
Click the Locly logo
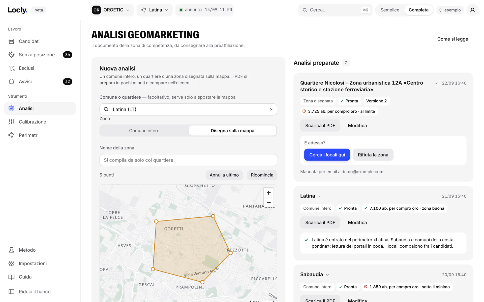(17, 10)
